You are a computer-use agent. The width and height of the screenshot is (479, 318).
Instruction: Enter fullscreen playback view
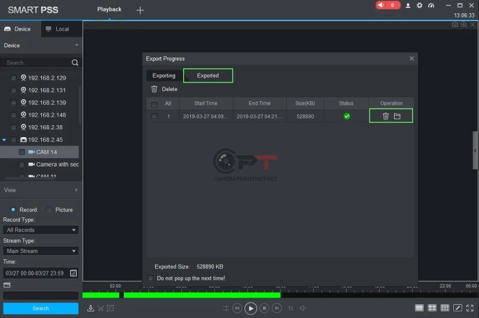click(469, 308)
